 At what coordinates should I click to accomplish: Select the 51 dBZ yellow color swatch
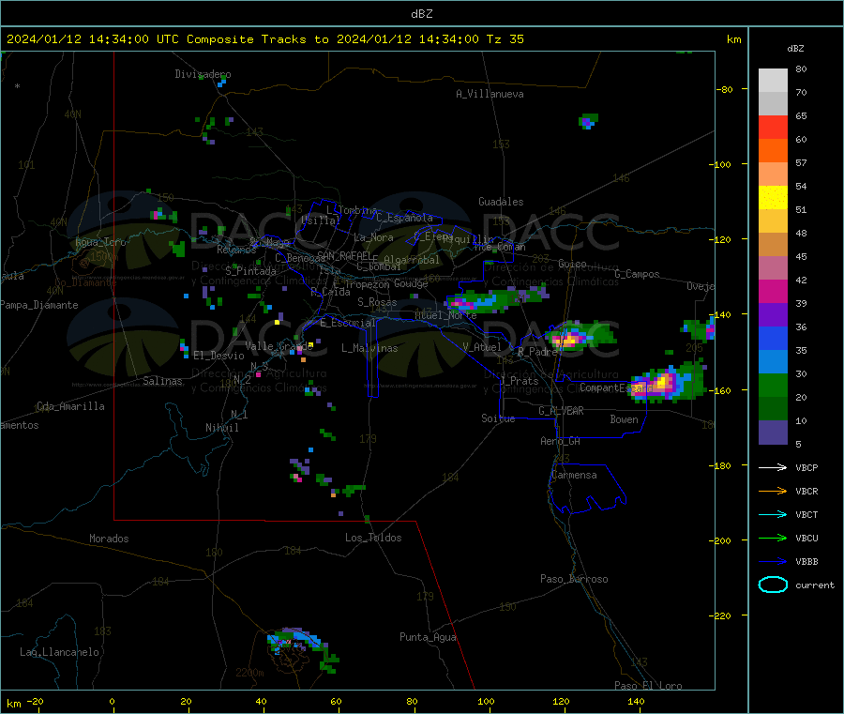coord(773,198)
